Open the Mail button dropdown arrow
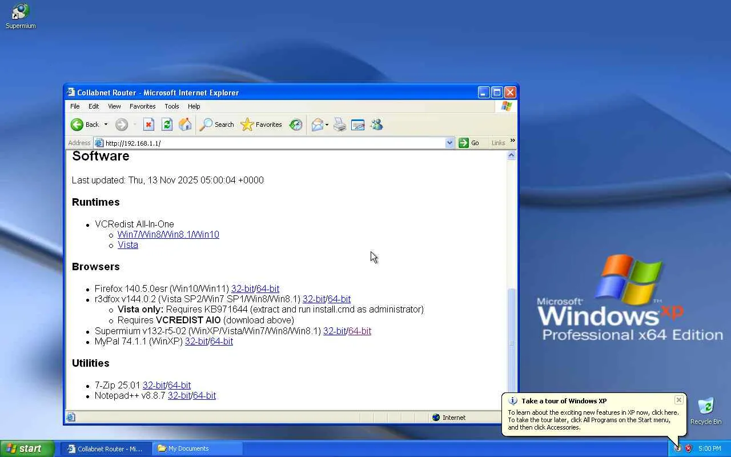Screen dimensions: 731x457 tap(327, 125)
